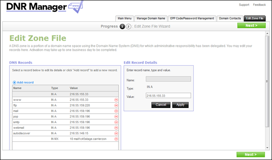Click the plus icon beside Add record
This screenshot has height=160, width=272.
[14, 82]
